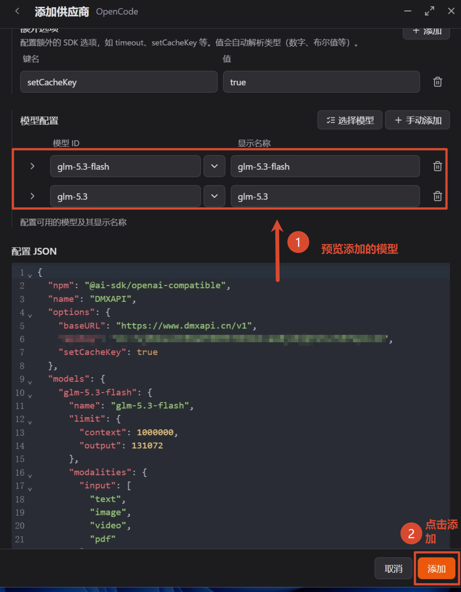Click the 值 field containing true
This screenshot has width=461, height=592.
click(x=322, y=82)
